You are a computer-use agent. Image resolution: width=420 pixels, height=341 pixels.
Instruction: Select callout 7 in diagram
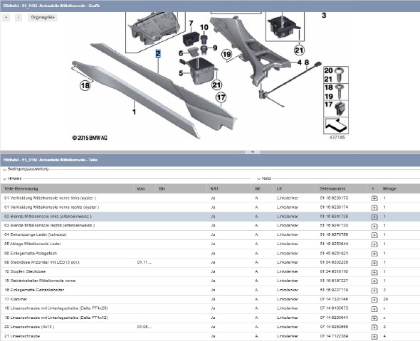point(191,23)
